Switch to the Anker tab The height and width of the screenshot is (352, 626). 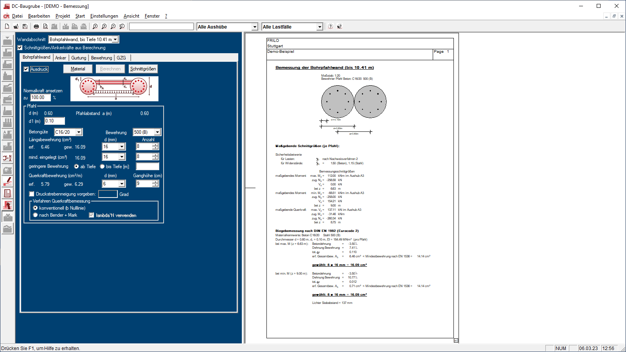61,58
